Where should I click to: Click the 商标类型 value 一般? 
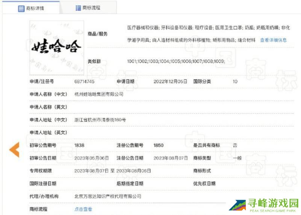click(237, 158)
